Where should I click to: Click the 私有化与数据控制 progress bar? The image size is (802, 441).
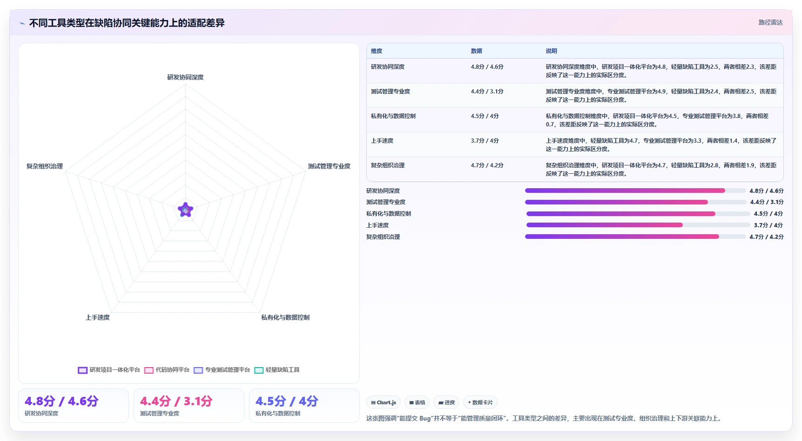(x=638, y=214)
